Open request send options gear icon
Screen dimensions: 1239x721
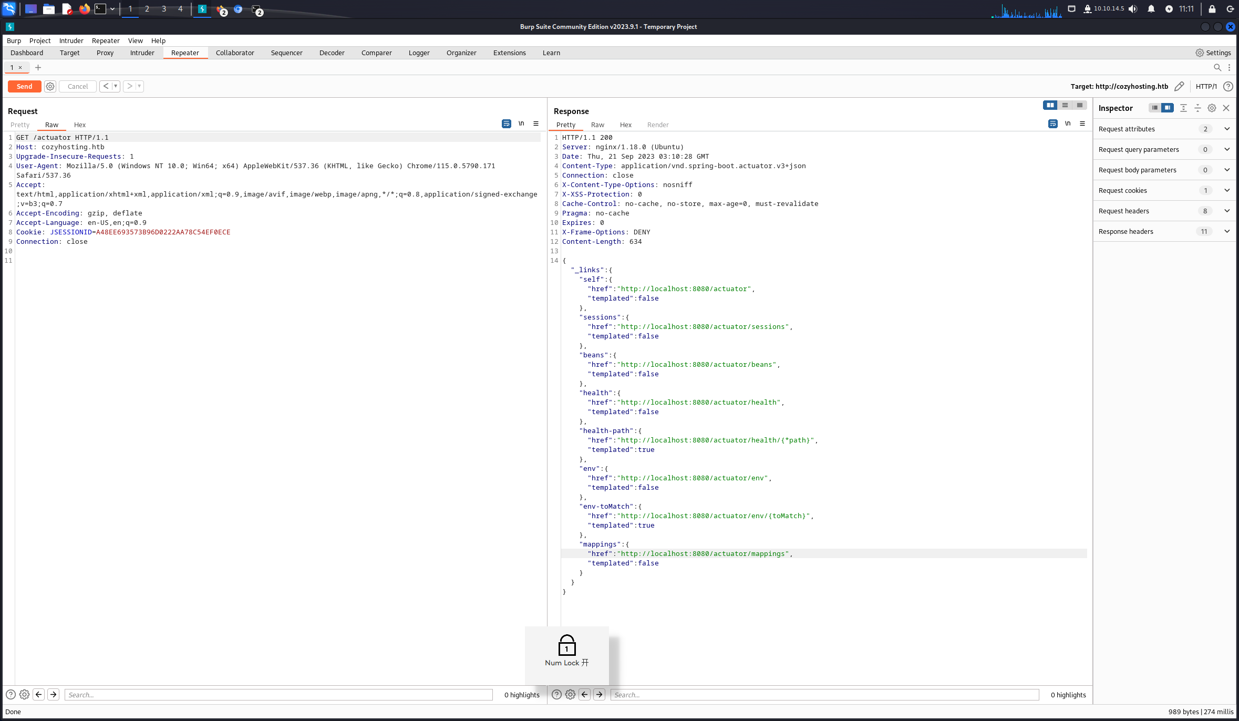pos(50,86)
